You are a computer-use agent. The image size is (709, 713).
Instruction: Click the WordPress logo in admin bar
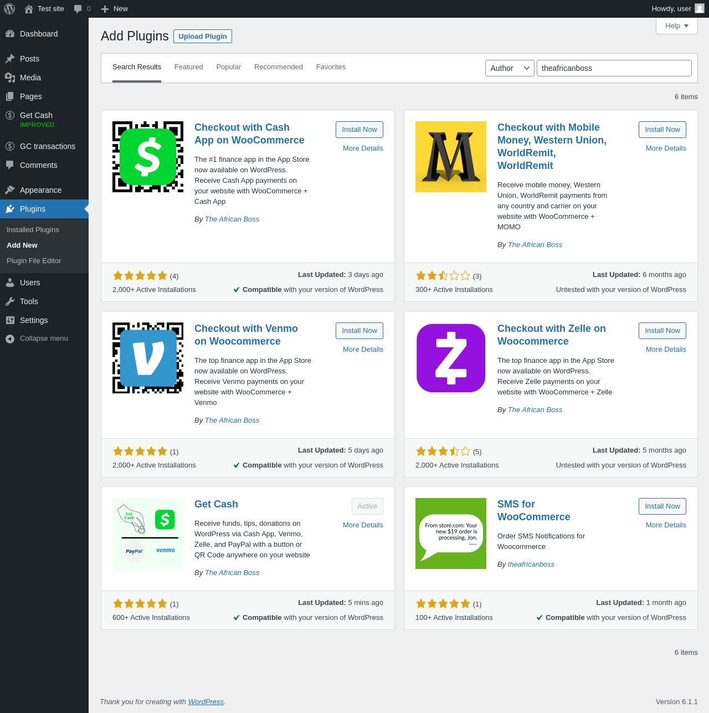(x=9, y=9)
